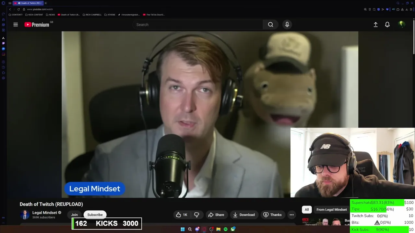Open the Windows Start menu

[x=183, y=229]
